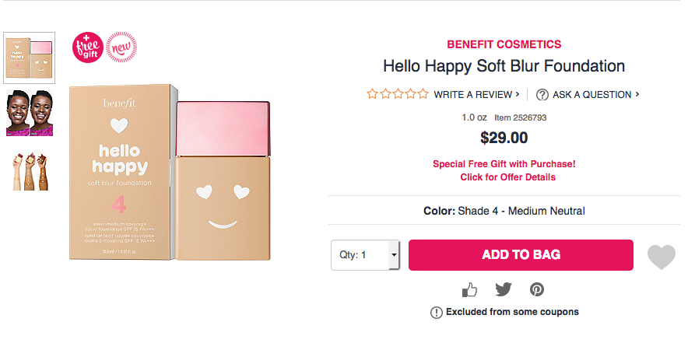Viewport: 695px width, 343px height.
Task: Open the Benefit Cosmetics brand link
Action: pos(504,44)
